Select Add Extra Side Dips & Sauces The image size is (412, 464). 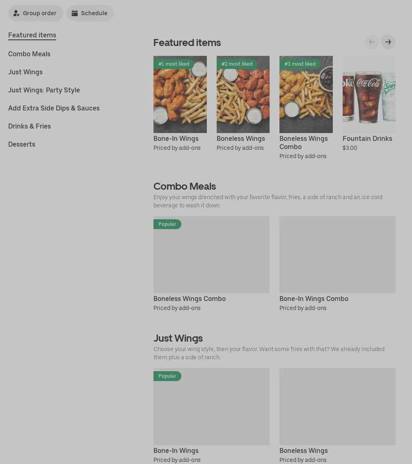click(54, 108)
